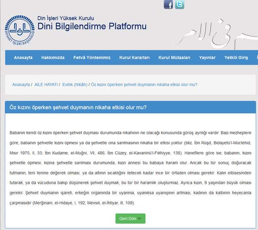Screen dimensions: 258x230
Task: Open the Kurul Kararları menu item
Action: [134, 58]
